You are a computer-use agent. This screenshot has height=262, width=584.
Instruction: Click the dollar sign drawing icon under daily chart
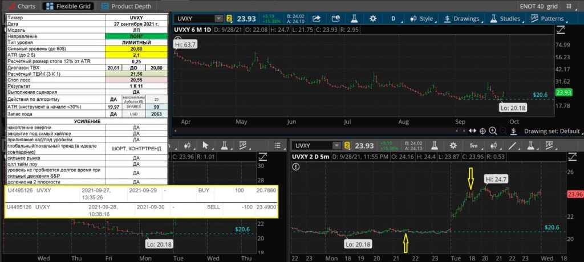pyautogui.click(x=514, y=131)
